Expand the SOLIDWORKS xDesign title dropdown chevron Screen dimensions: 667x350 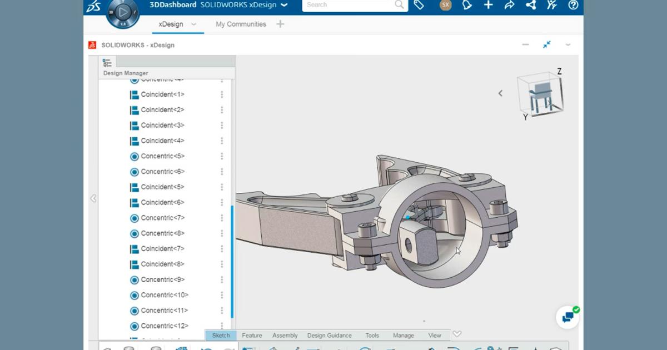[285, 4]
